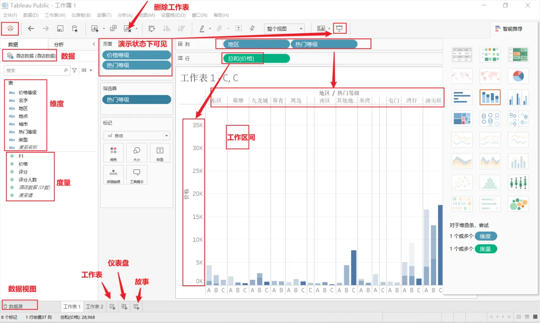Click the pin fix-axes icon
The height and width of the screenshot is (323, 540).
(x=252, y=29)
